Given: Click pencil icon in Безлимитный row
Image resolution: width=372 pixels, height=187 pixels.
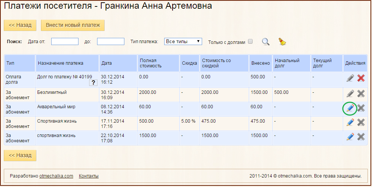Looking at the screenshot, I should tap(350, 94).
